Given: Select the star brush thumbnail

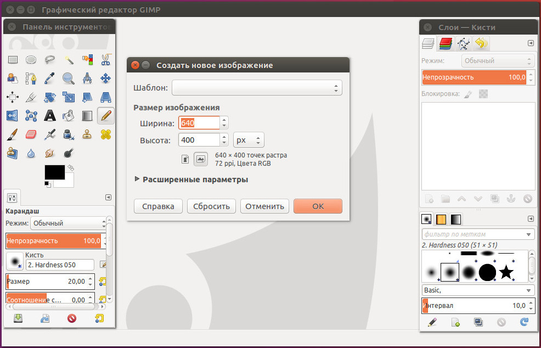Looking at the screenshot, I should pos(506,272).
